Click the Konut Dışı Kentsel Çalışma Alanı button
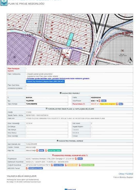Viewport: 140px width, 190px height. (x=45, y=81)
